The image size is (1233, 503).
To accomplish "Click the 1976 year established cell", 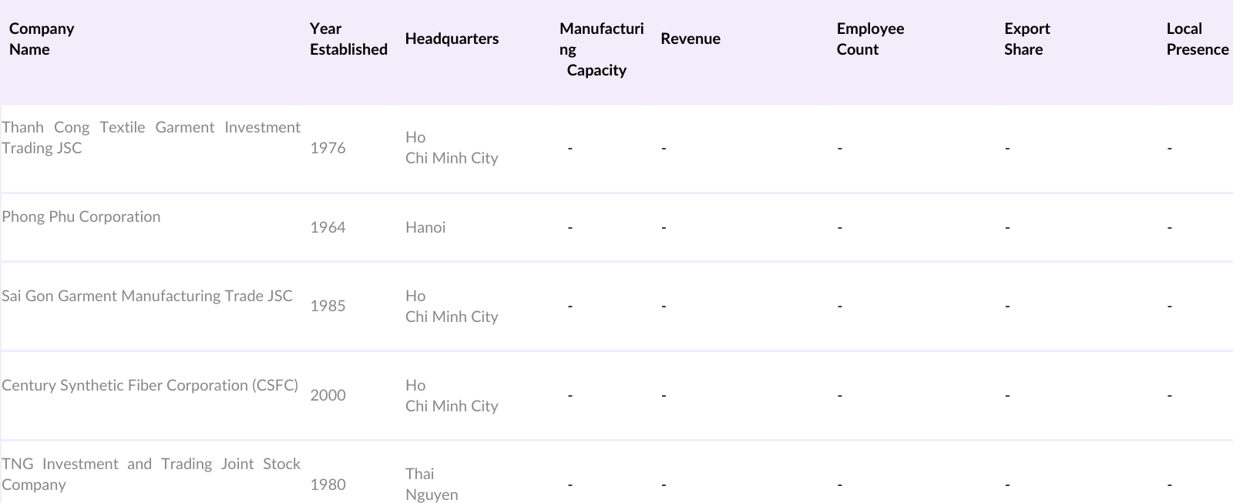I will pos(328,148).
